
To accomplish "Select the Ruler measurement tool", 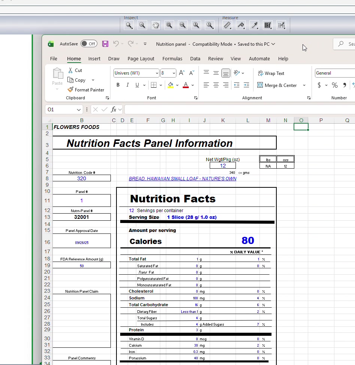I will click(x=227, y=25).
